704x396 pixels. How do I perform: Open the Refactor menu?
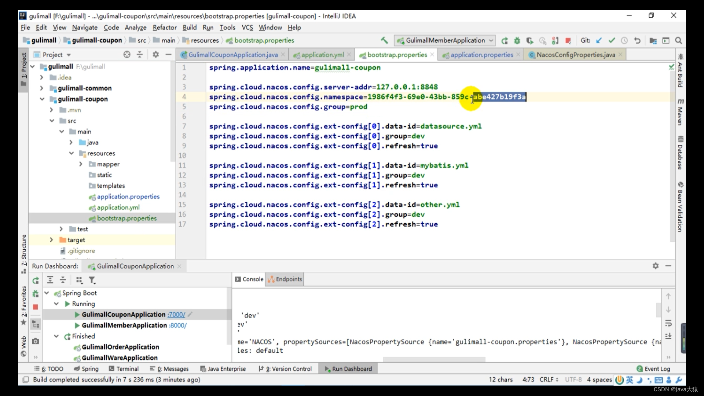(x=165, y=27)
